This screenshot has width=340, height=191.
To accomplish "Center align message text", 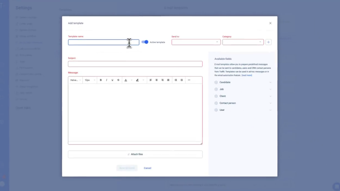I will 157,80.
